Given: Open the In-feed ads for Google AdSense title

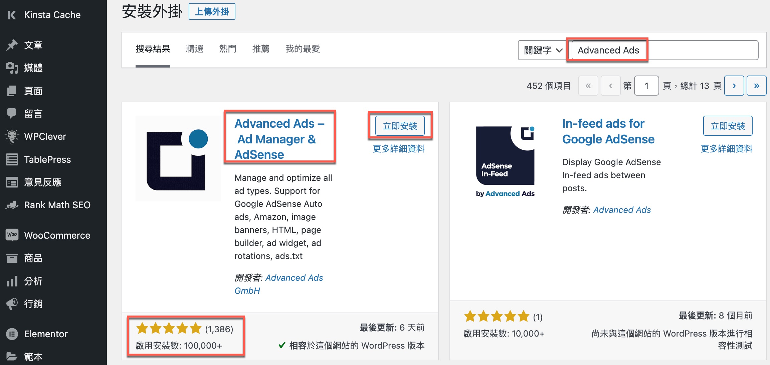Looking at the screenshot, I should tap(608, 131).
